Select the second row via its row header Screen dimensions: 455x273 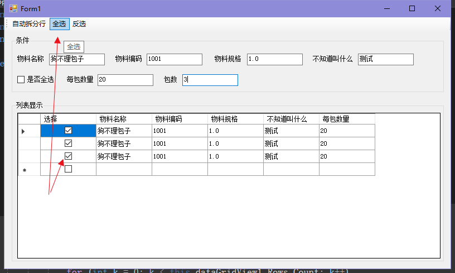(30, 143)
